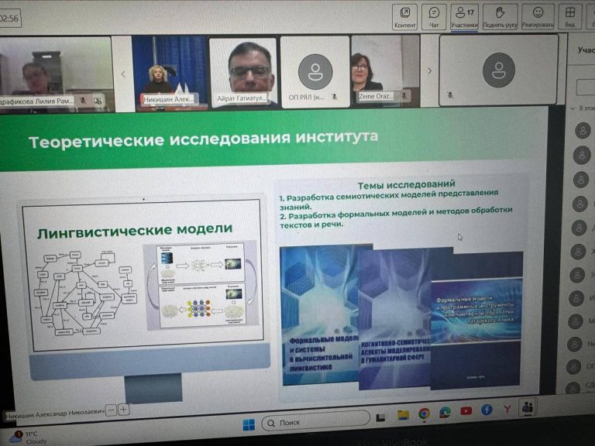Viewport: 595px width, 446px height.
Task: Click Поднять руку to raise hand
Action: click(500, 15)
